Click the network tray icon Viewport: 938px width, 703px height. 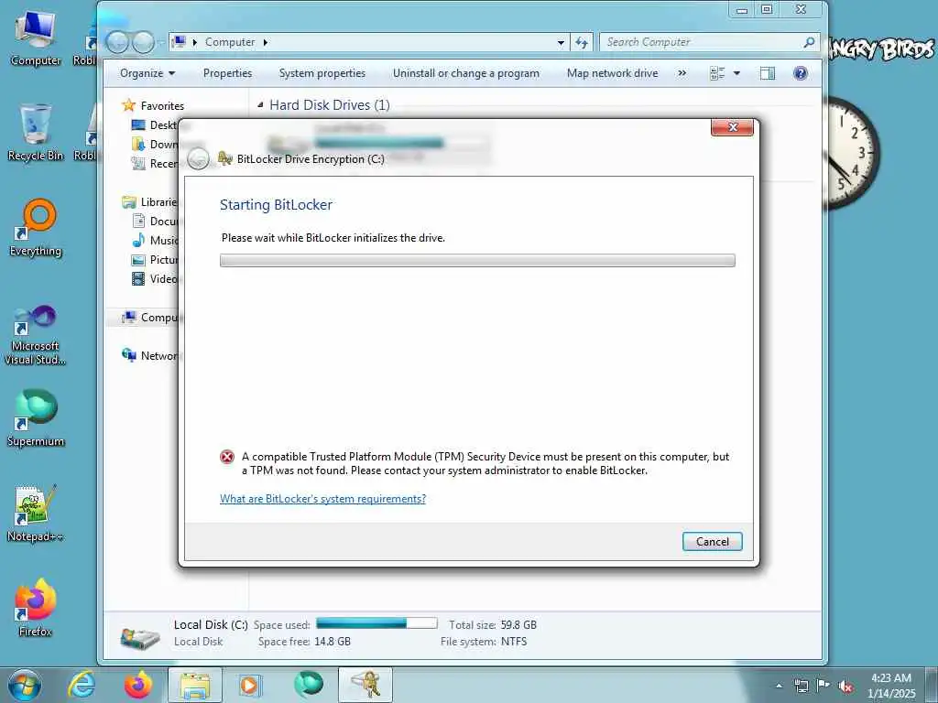(801, 686)
